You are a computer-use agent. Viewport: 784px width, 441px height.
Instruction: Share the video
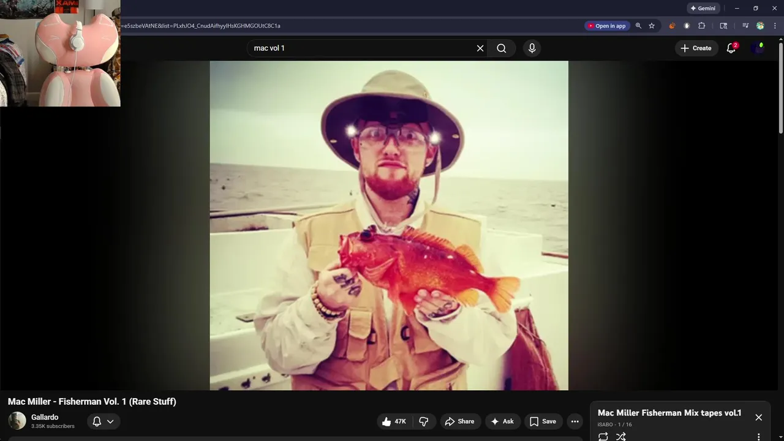pos(460,421)
